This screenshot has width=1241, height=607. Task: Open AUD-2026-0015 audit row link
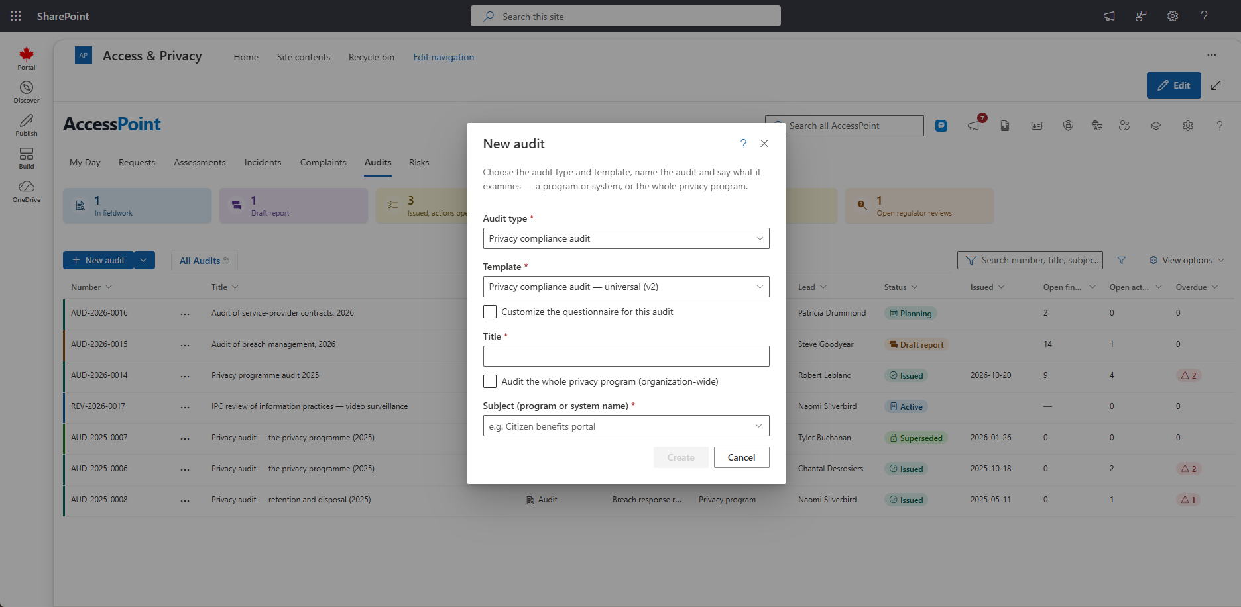pyautogui.click(x=99, y=344)
